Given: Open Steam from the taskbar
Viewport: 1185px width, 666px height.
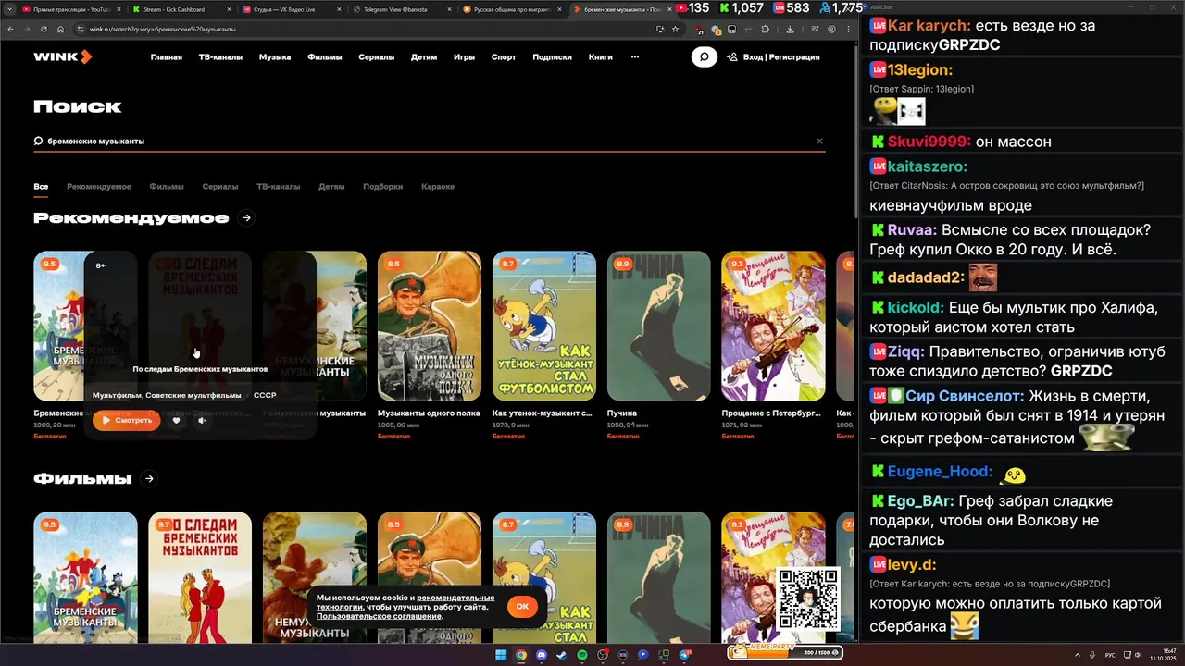Looking at the screenshot, I should click(x=562, y=655).
